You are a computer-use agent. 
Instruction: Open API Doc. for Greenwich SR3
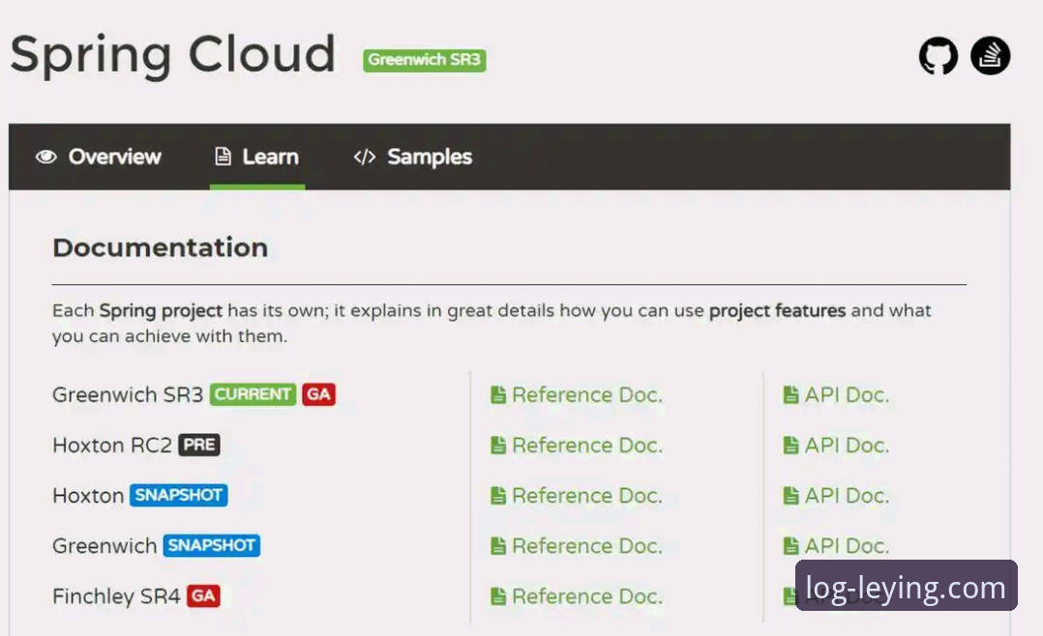[836, 394]
